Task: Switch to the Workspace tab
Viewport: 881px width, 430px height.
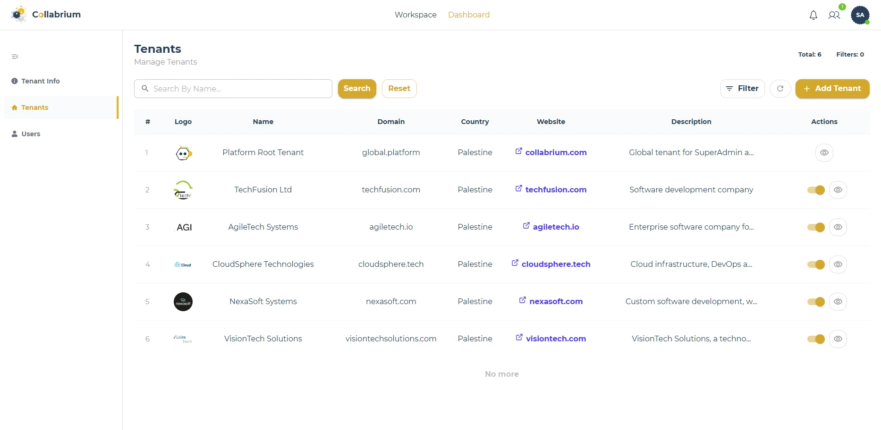Action: (415, 15)
